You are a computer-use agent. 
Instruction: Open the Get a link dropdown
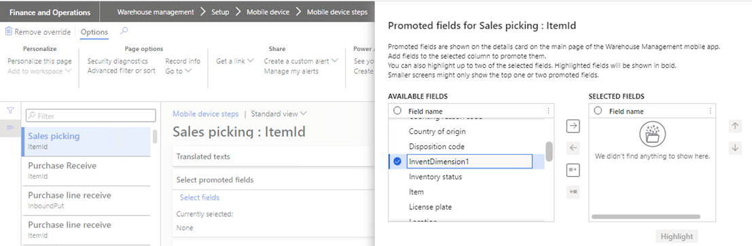pos(235,61)
